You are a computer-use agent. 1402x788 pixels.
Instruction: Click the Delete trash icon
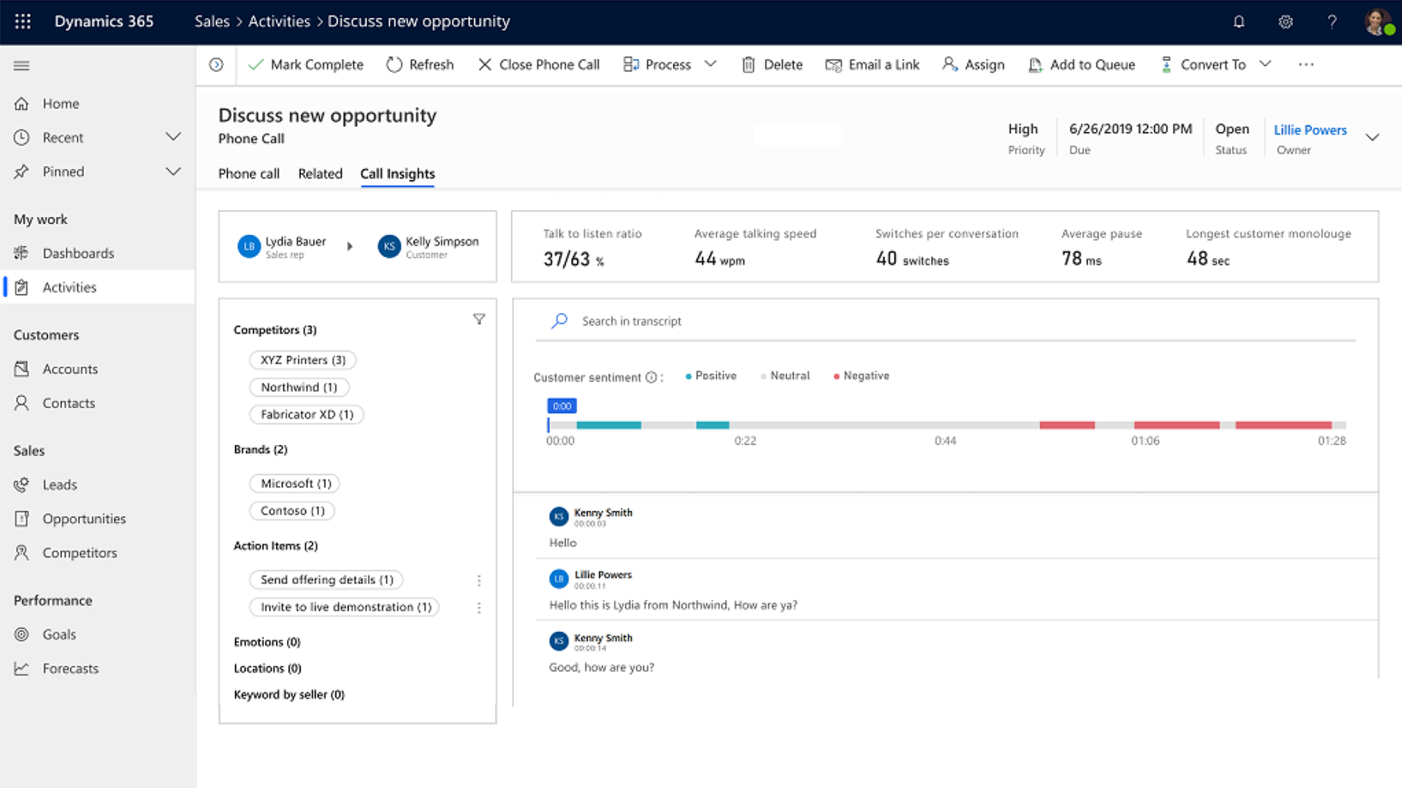coord(748,65)
